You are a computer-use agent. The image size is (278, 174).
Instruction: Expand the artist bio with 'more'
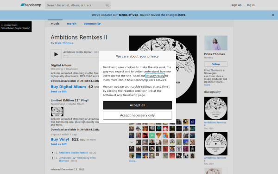tap(207, 85)
